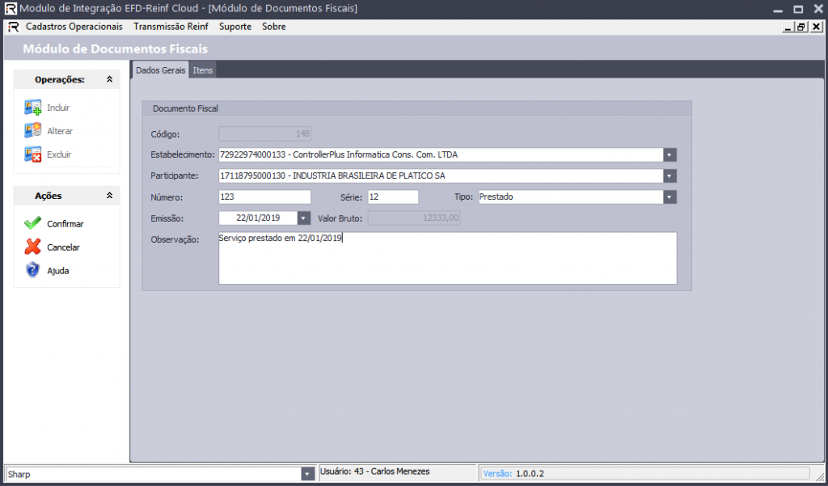The height and width of the screenshot is (486, 828).
Task: Open the Cadastros Operacionais menu
Action: (74, 27)
